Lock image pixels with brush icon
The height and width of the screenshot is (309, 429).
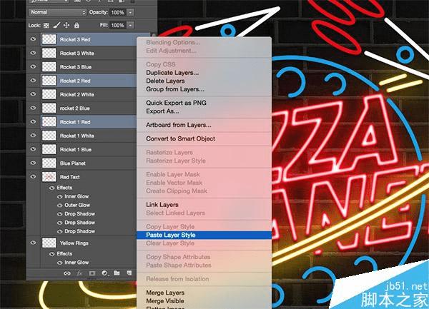tap(56, 26)
